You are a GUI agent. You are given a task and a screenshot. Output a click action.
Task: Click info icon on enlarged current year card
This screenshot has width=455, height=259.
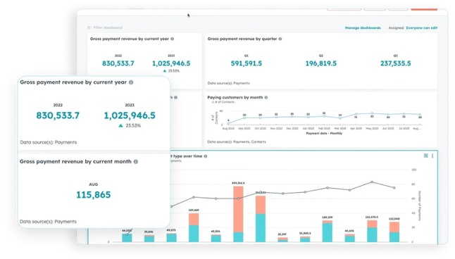pos(131,82)
